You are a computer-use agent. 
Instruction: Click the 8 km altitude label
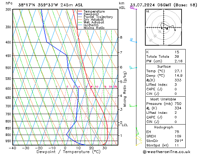point(121,37)
